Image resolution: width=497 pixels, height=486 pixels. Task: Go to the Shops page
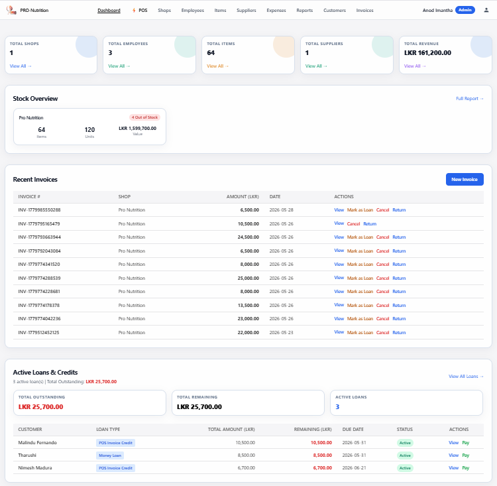tap(164, 10)
